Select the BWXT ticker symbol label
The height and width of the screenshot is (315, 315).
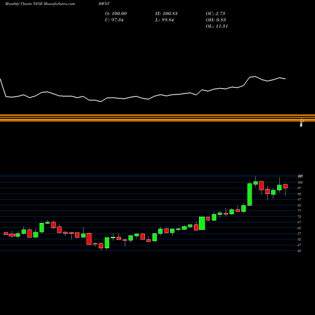pos(104,4)
